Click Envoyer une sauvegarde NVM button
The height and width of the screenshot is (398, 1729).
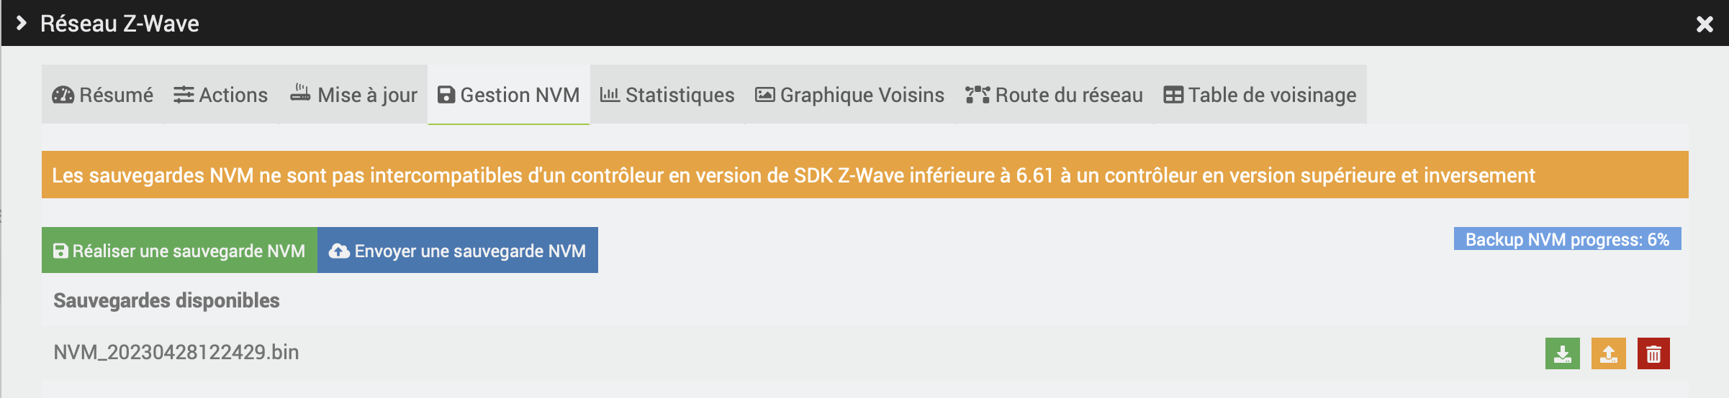(458, 251)
